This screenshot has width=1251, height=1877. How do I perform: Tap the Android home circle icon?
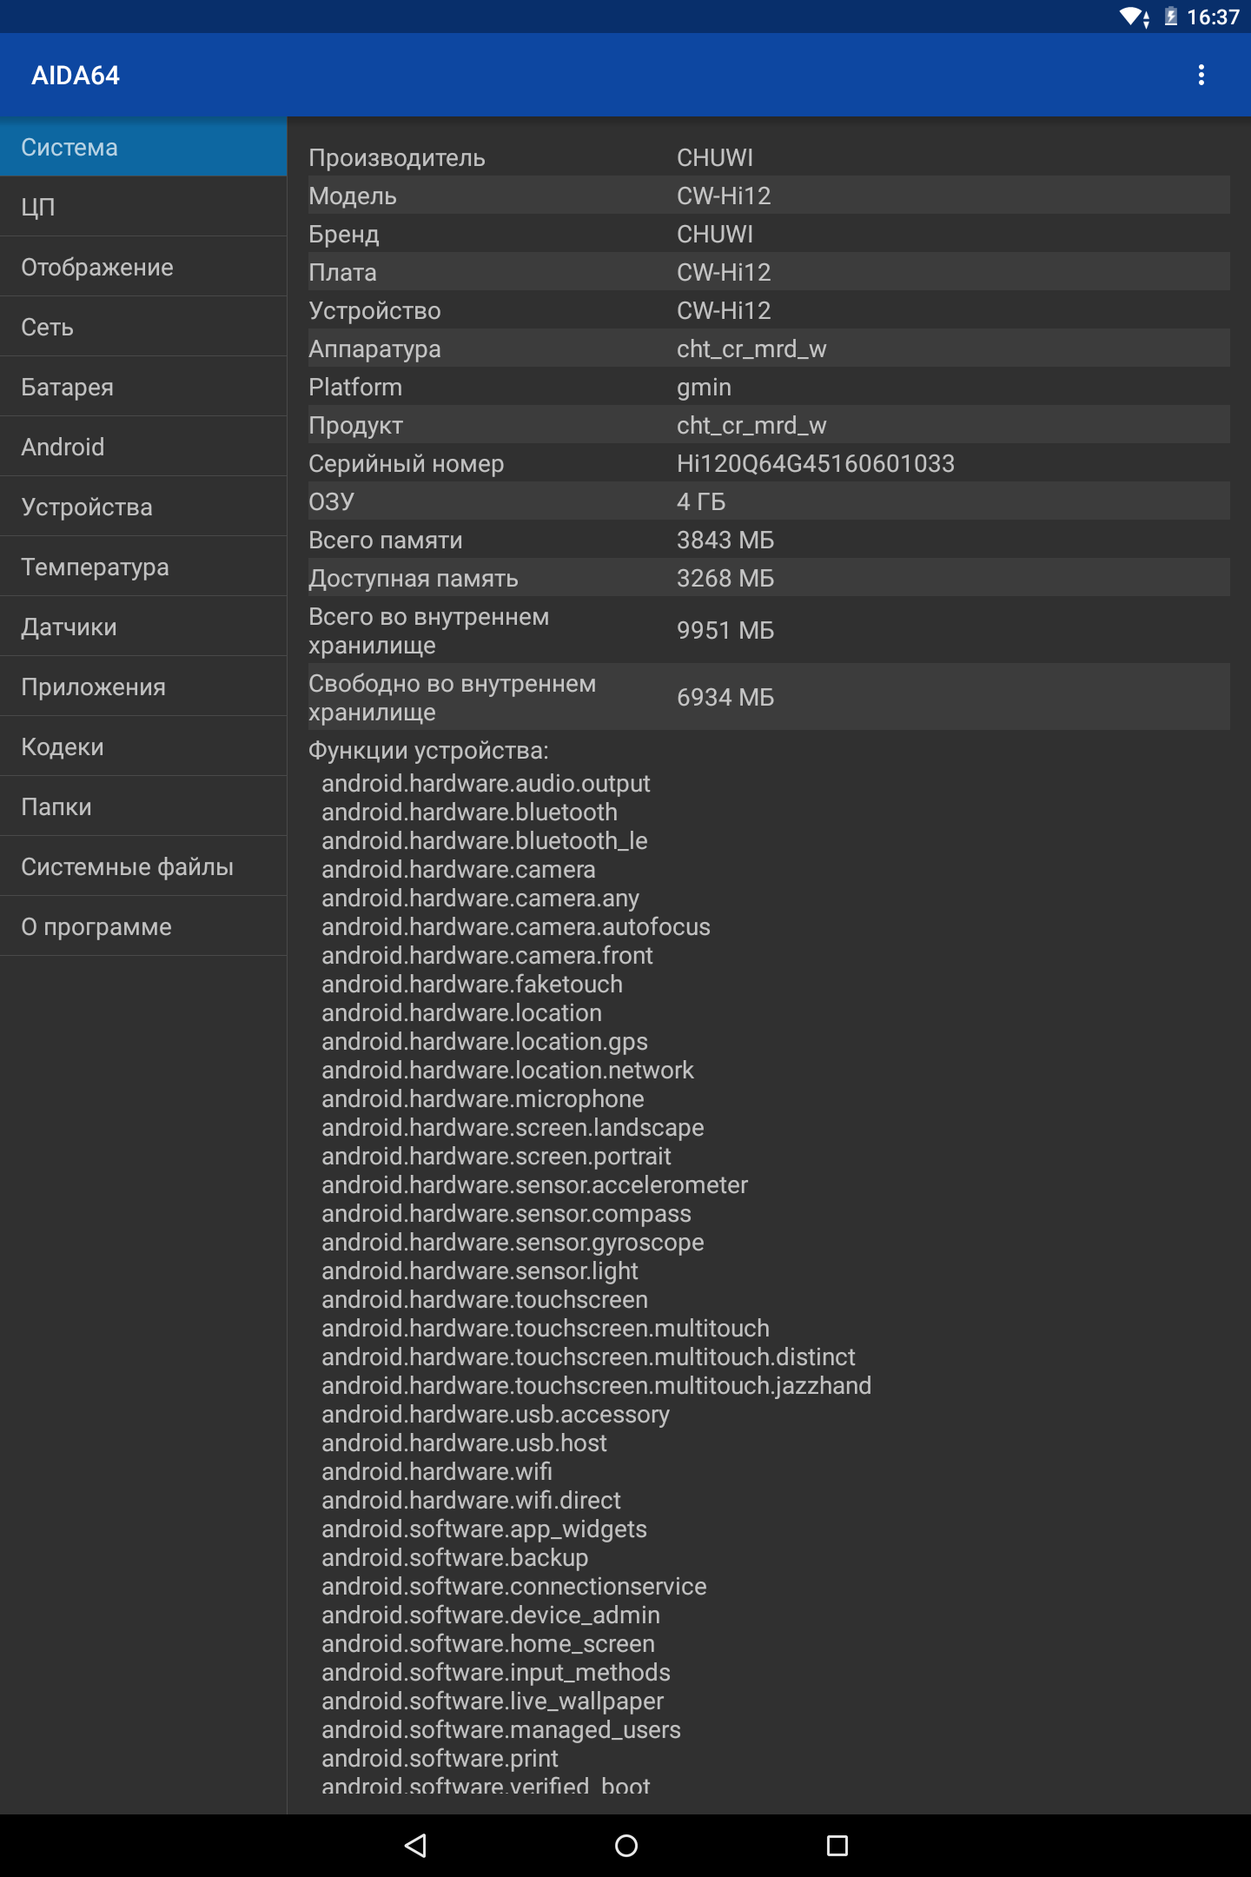[x=625, y=1845]
